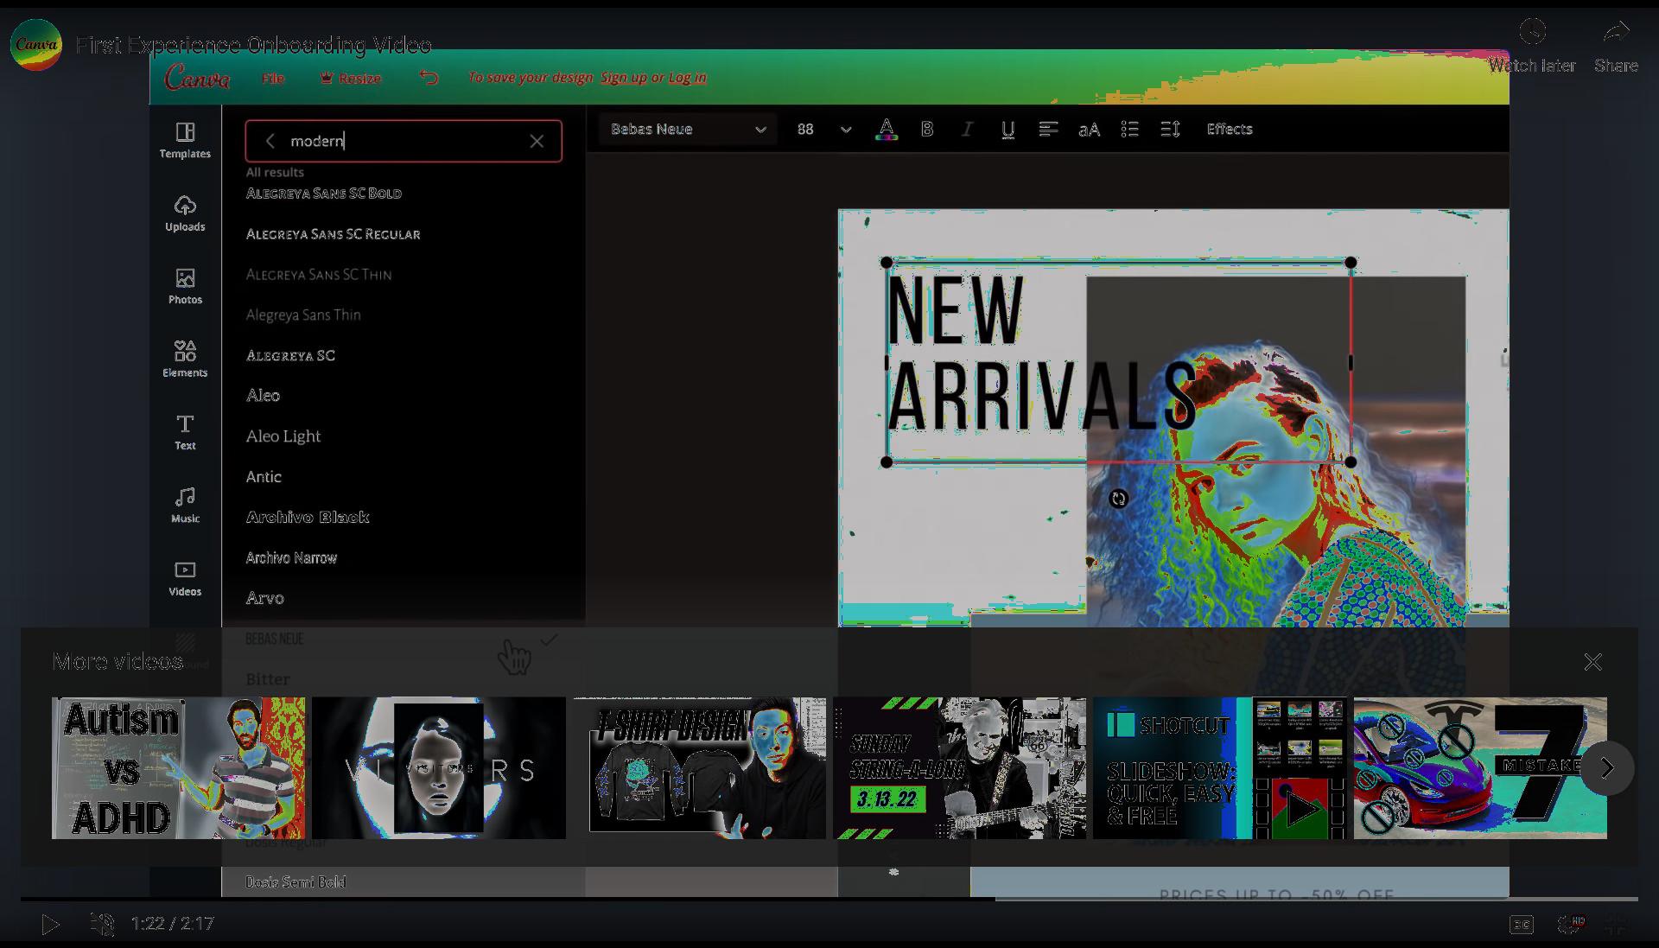This screenshot has height=948, width=1659.
Task: Open the Music sidebar panel
Action: (x=185, y=505)
